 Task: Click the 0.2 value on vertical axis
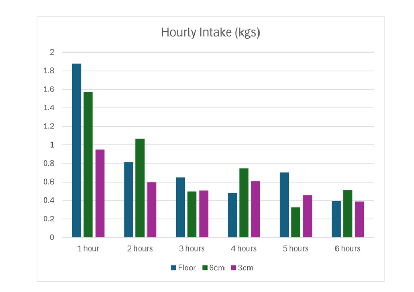click(49, 219)
